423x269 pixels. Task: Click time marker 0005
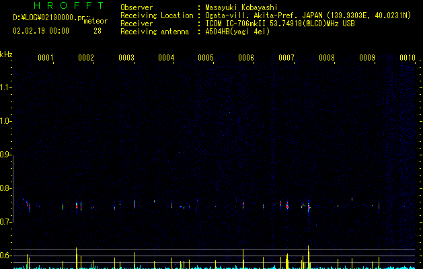(206, 57)
